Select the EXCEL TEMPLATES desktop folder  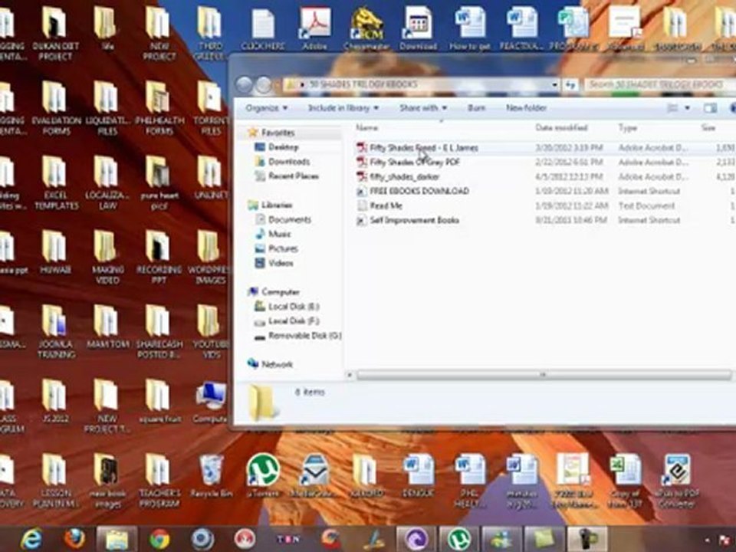(x=56, y=183)
